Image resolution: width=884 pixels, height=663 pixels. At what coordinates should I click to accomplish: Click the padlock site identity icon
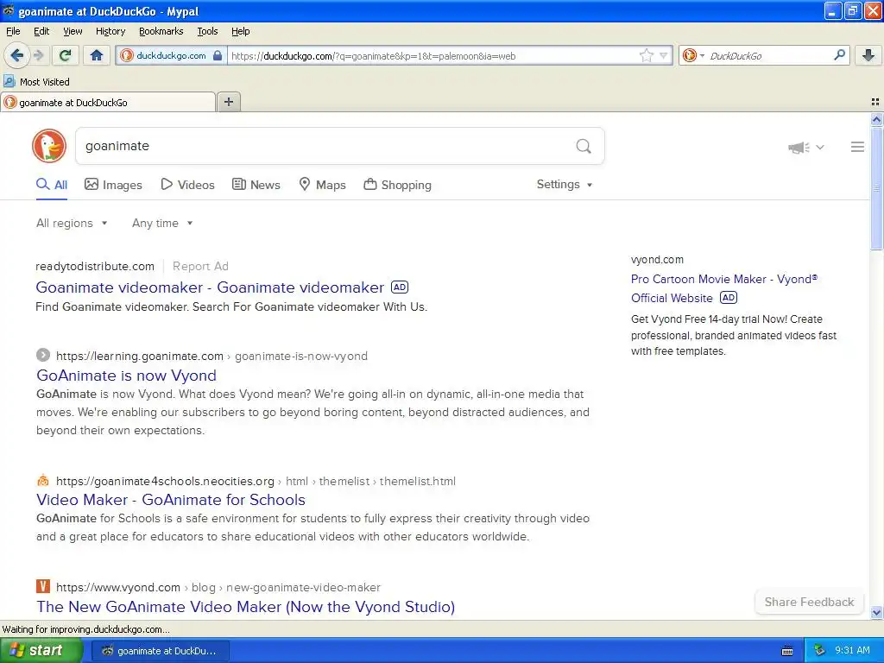217,55
